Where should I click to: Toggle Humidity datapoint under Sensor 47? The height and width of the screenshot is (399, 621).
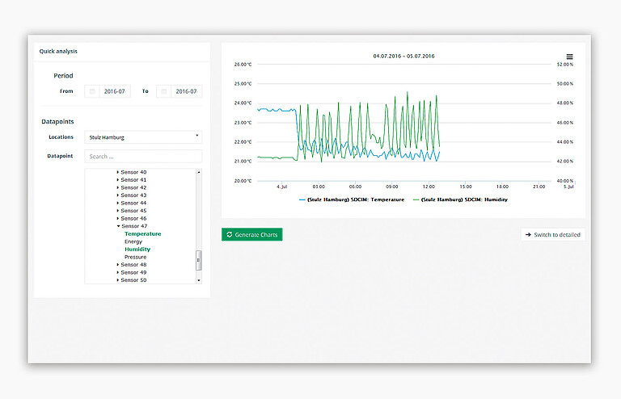137,249
